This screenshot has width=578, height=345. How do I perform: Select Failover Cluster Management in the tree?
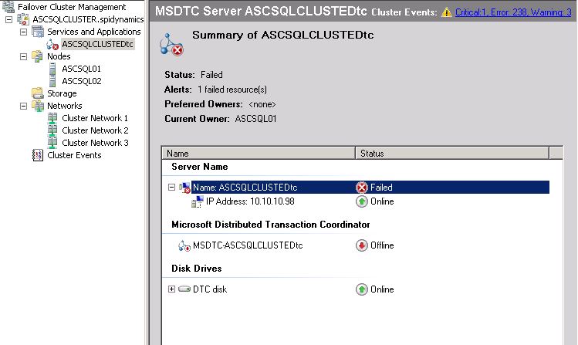(72, 7)
